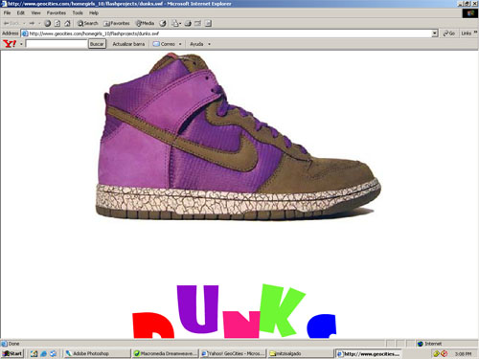The image size is (479, 359).
Task: Open the Media pane
Action: tap(145, 23)
